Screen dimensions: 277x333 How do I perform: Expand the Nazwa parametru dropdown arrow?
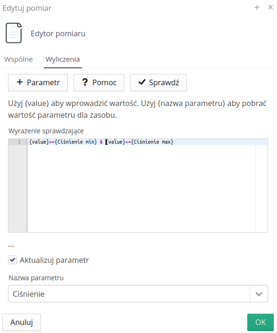click(259, 294)
